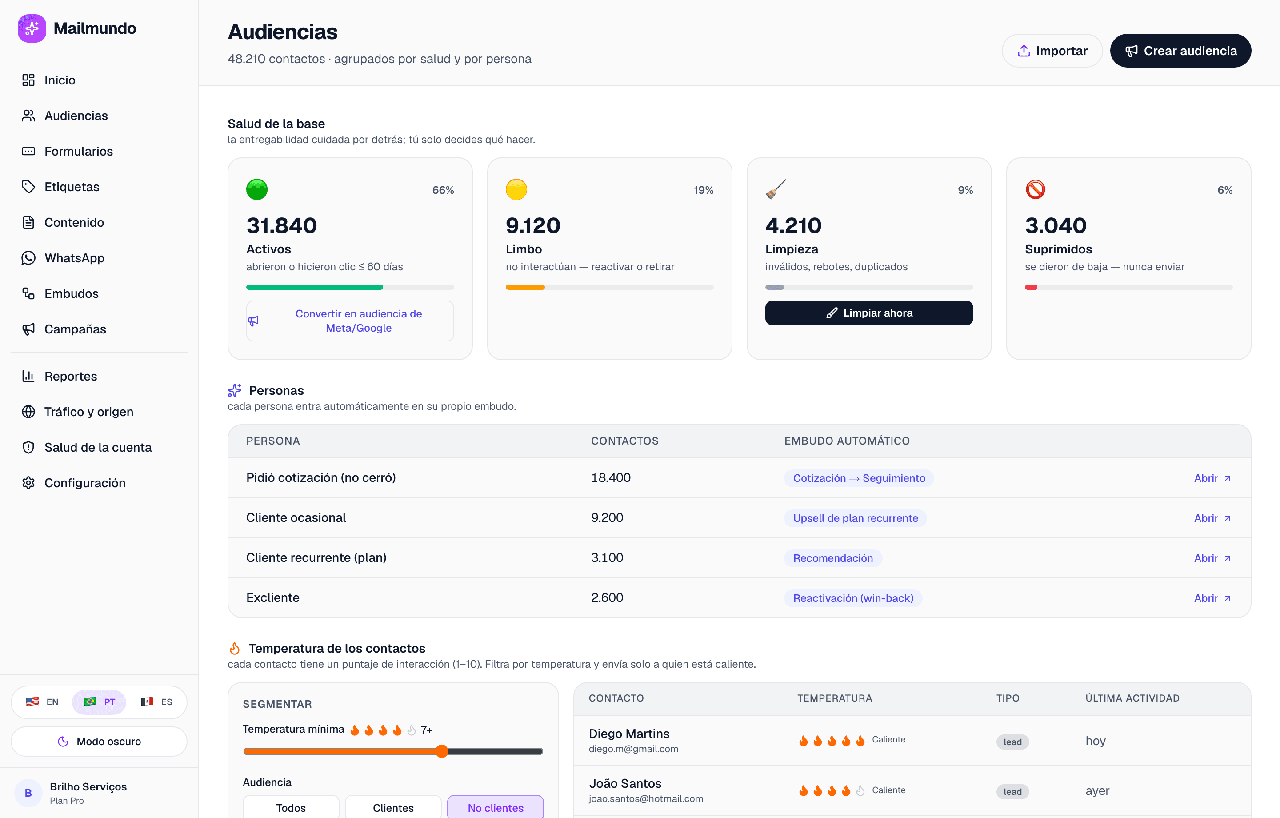The image size is (1280, 818).
Task: Click the Salud de la cuenta shield icon
Action: coord(28,447)
